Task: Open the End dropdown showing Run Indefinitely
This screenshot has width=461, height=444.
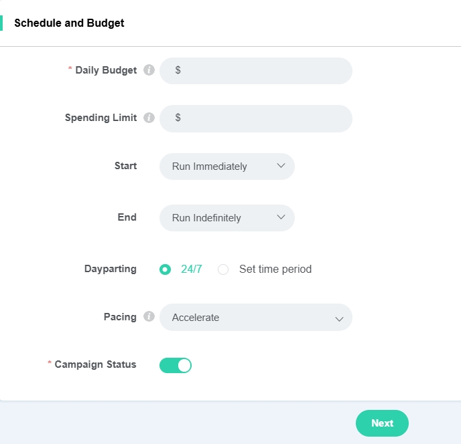Action: click(226, 218)
